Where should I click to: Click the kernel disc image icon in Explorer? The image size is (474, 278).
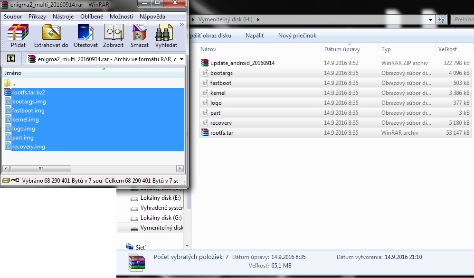click(x=205, y=93)
